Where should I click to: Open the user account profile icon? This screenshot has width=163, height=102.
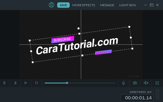click(x=51, y=5)
